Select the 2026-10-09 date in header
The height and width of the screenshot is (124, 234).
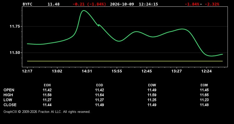pyautogui.click(x=122, y=4)
